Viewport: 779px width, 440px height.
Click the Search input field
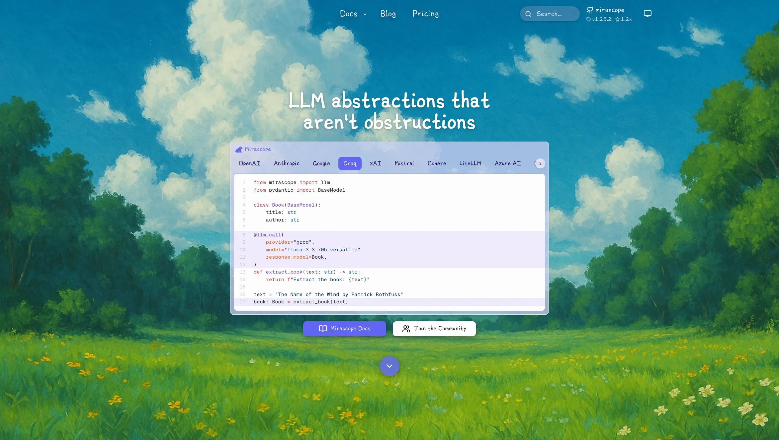coord(550,14)
